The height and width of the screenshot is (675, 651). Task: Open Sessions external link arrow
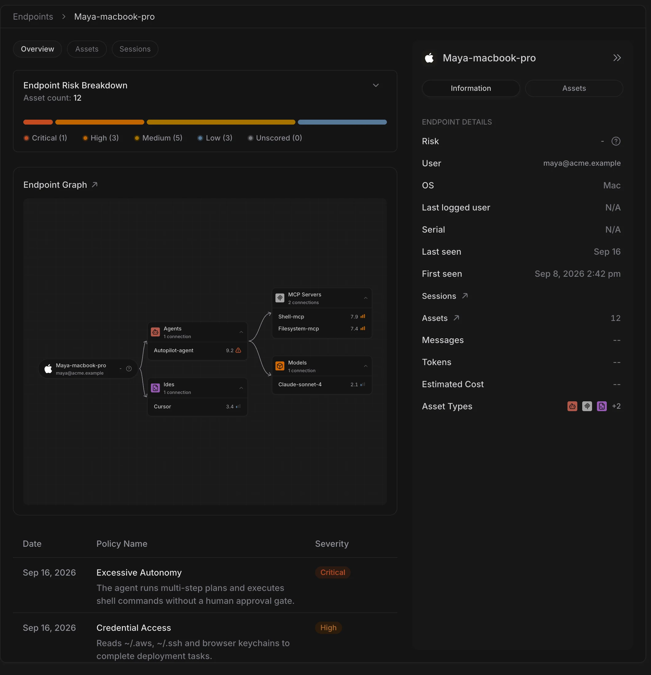(465, 296)
